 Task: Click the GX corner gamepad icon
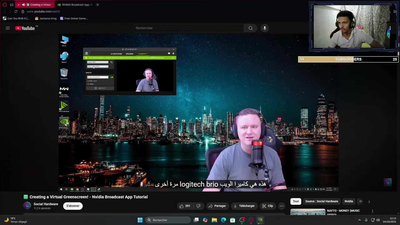[12, 5]
